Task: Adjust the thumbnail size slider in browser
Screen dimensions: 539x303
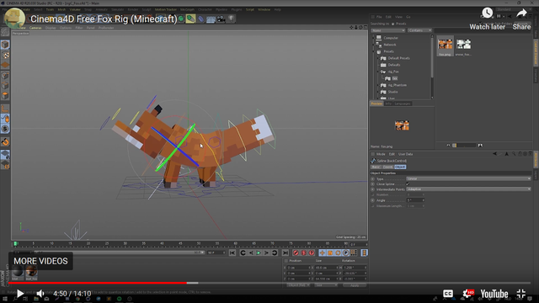Action: [x=464, y=146]
